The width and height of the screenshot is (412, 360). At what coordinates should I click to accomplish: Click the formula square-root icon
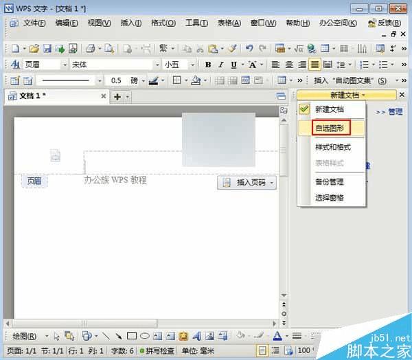(299, 49)
